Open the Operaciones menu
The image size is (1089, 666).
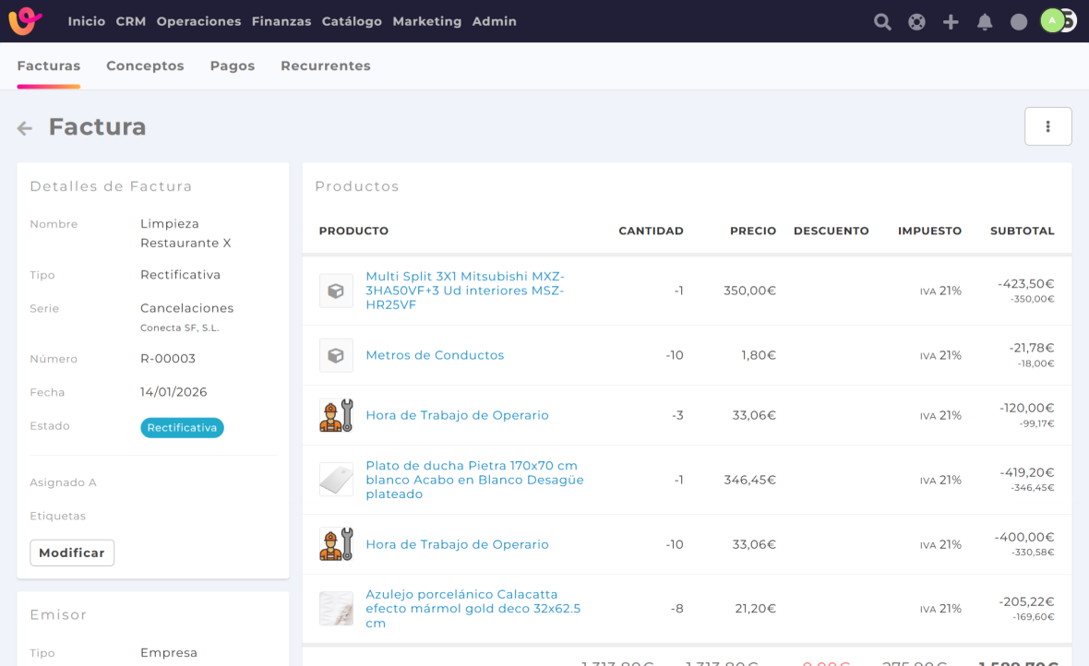pos(198,21)
